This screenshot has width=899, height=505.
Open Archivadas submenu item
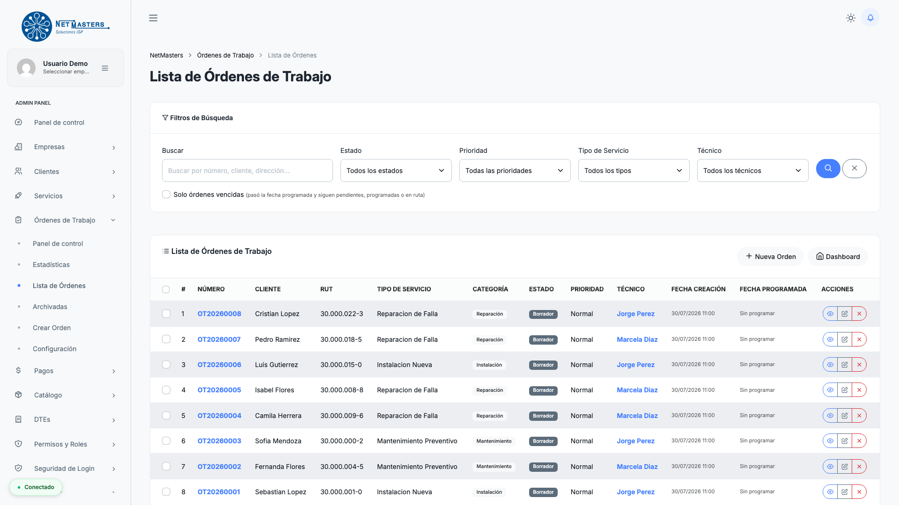tap(50, 307)
